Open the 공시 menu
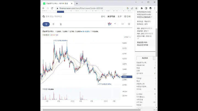 point(103,16)
